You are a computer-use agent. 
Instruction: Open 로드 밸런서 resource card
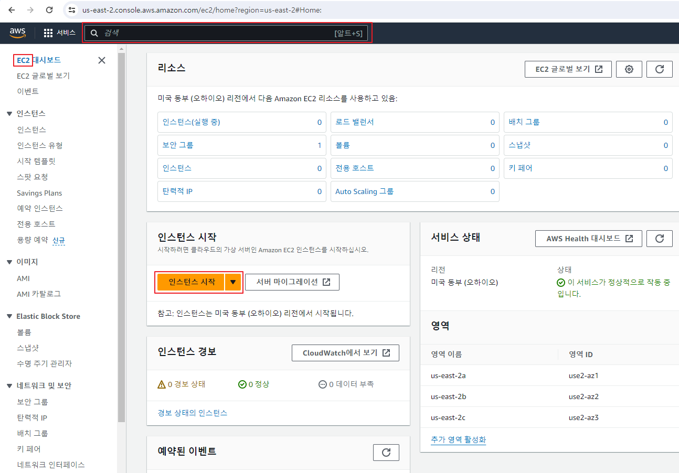(x=415, y=122)
